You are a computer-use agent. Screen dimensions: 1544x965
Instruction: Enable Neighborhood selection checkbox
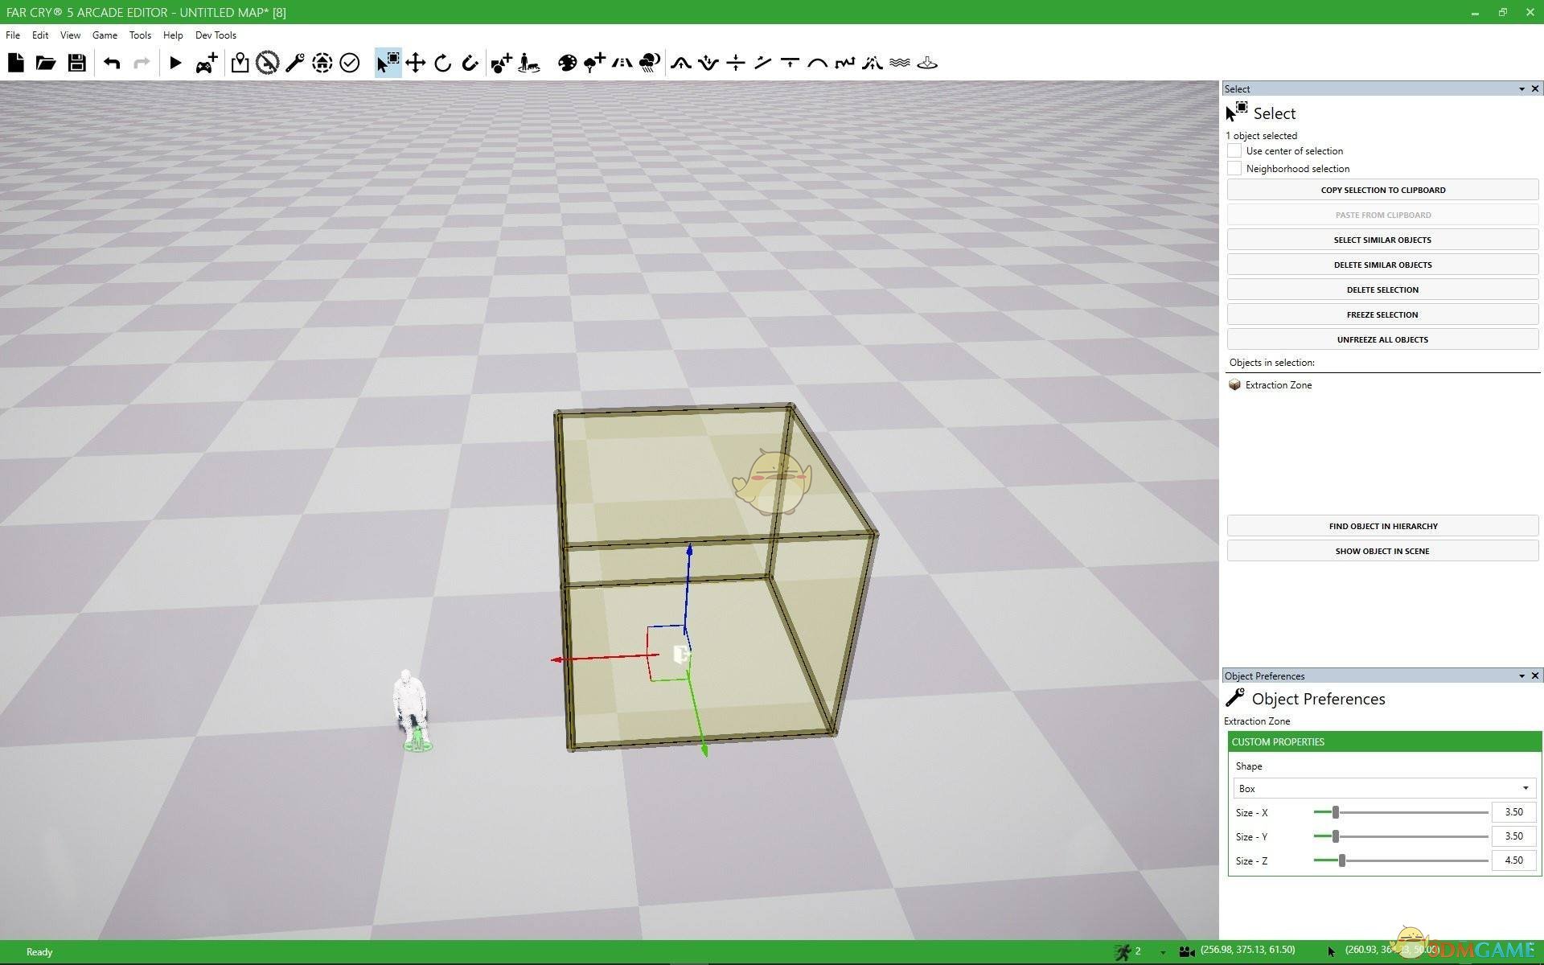(x=1234, y=168)
